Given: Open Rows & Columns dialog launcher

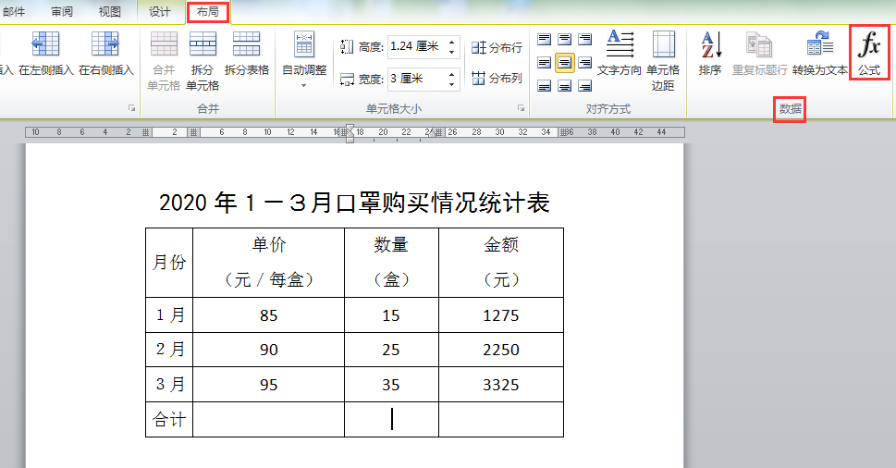Looking at the screenshot, I should point(132,108).
